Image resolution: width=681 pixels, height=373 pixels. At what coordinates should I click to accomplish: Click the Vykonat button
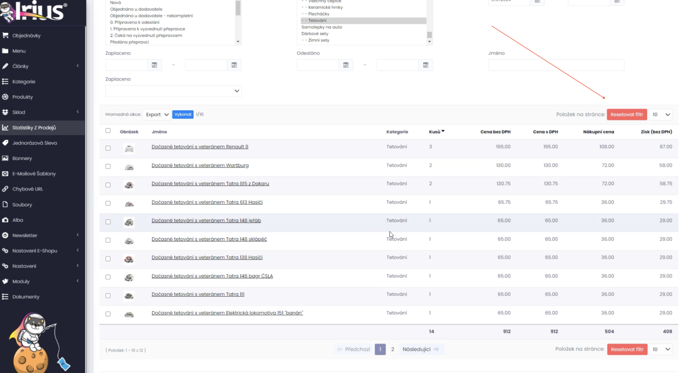click(x=183, y=114)
